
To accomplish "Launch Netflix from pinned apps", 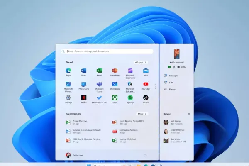I will point(84,99).
